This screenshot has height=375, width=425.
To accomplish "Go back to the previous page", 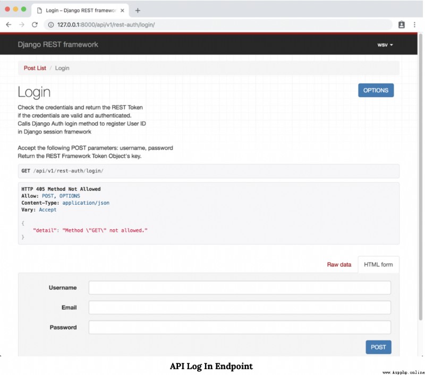I will (x=8, y=24).
